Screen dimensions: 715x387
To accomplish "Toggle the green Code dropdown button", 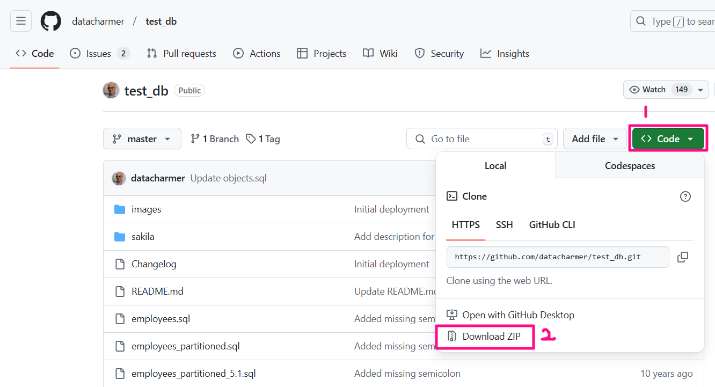I will tap(668, 139).
